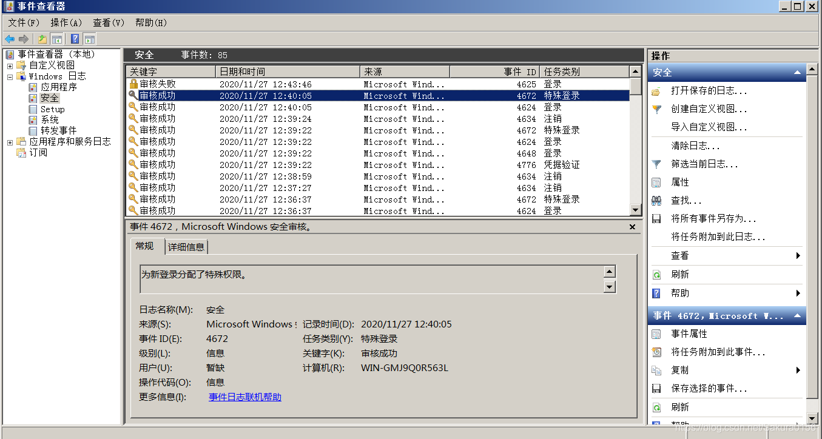Open the 操作(A) menu
The height and width of the screenshot is (439, 822).
click(66, 22)
